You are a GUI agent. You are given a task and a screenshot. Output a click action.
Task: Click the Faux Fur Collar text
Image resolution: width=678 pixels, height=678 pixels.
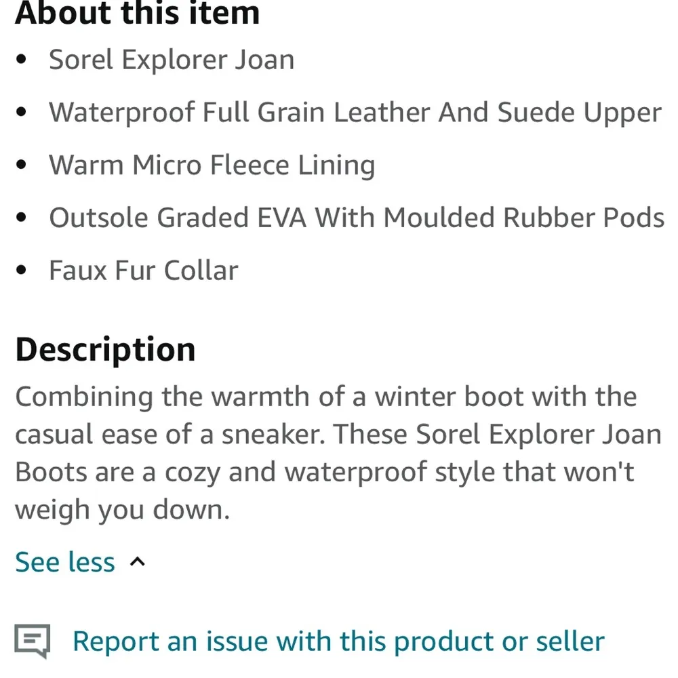[144, 271]
